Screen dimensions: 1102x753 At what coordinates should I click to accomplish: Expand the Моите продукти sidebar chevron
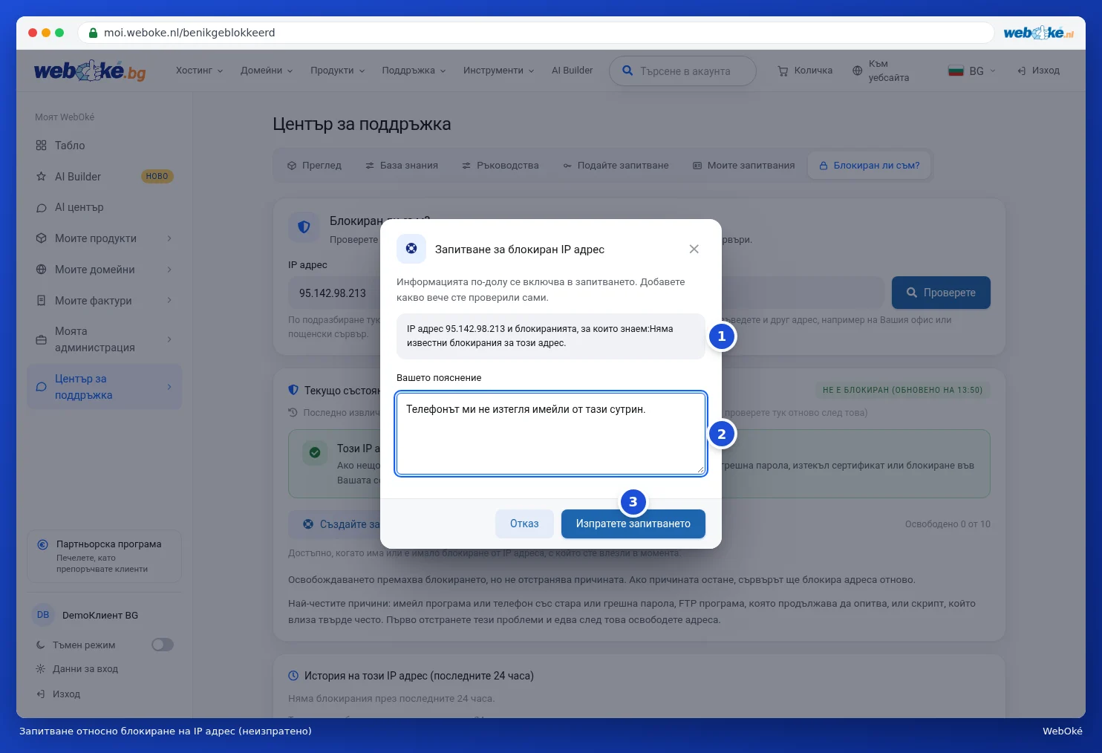[169, 238]
